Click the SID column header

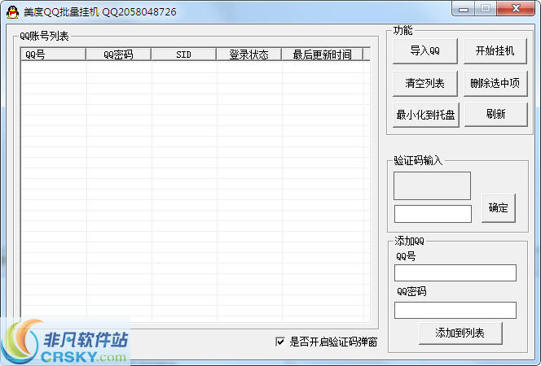click(183, 54)
